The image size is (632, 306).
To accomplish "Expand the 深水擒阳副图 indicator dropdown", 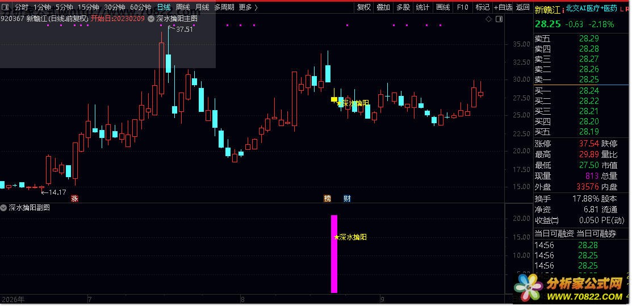I will pos(3,208).
